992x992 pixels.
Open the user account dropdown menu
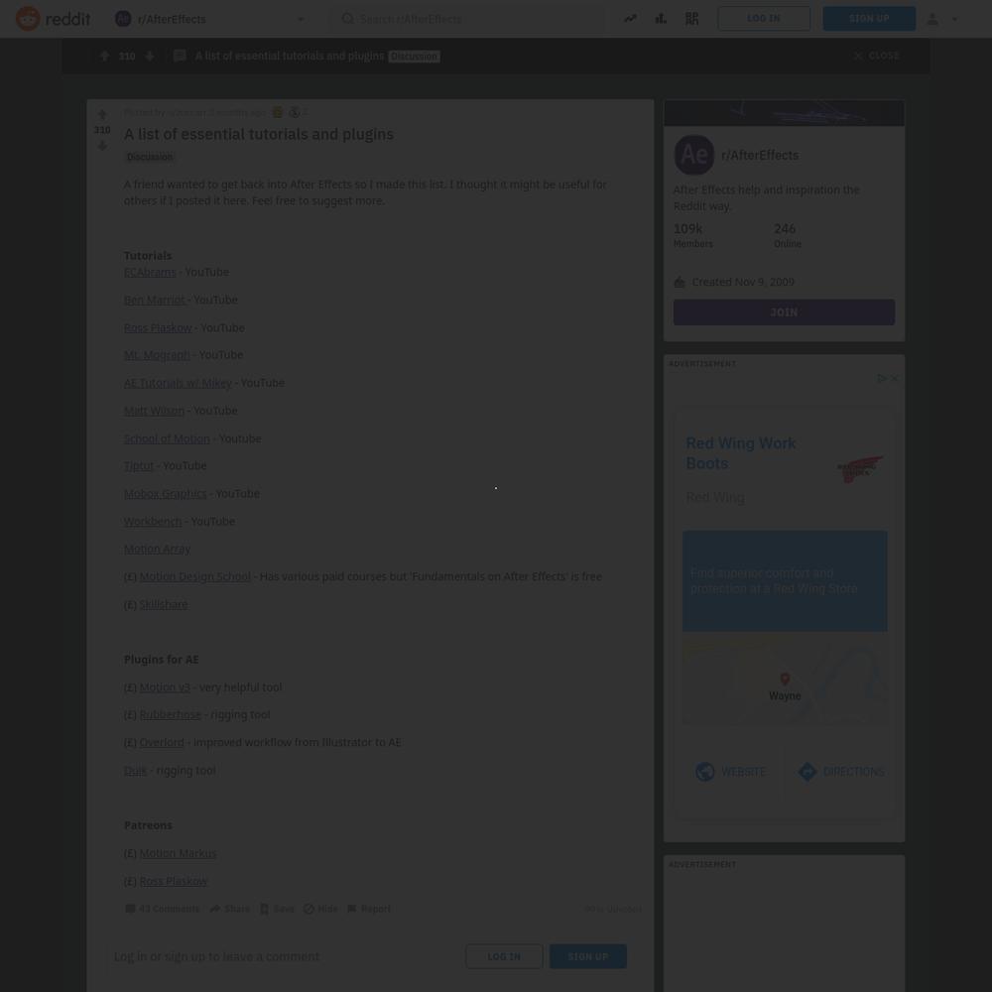942,19
